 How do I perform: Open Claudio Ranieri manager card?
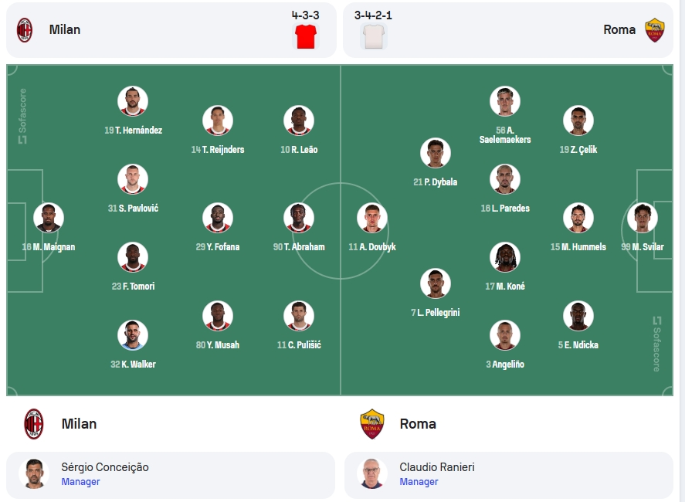(508, 475)
